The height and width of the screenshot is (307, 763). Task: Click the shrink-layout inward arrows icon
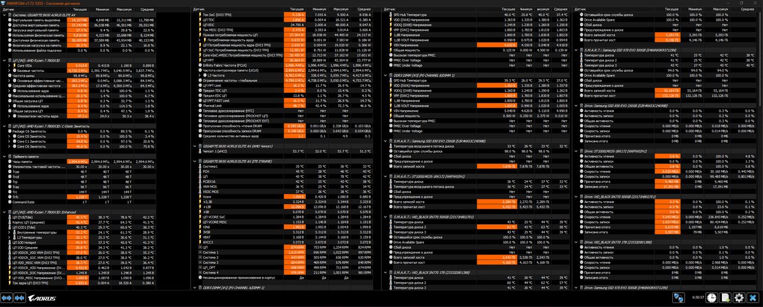tap(20, 298)
